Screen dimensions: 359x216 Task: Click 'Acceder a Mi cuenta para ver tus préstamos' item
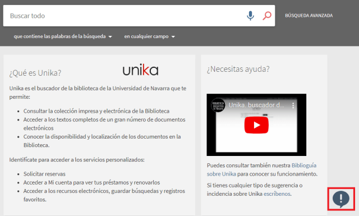91,182
